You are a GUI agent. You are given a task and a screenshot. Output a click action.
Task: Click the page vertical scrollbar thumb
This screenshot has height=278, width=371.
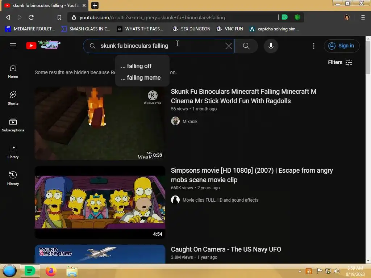(x=368, y=58)
